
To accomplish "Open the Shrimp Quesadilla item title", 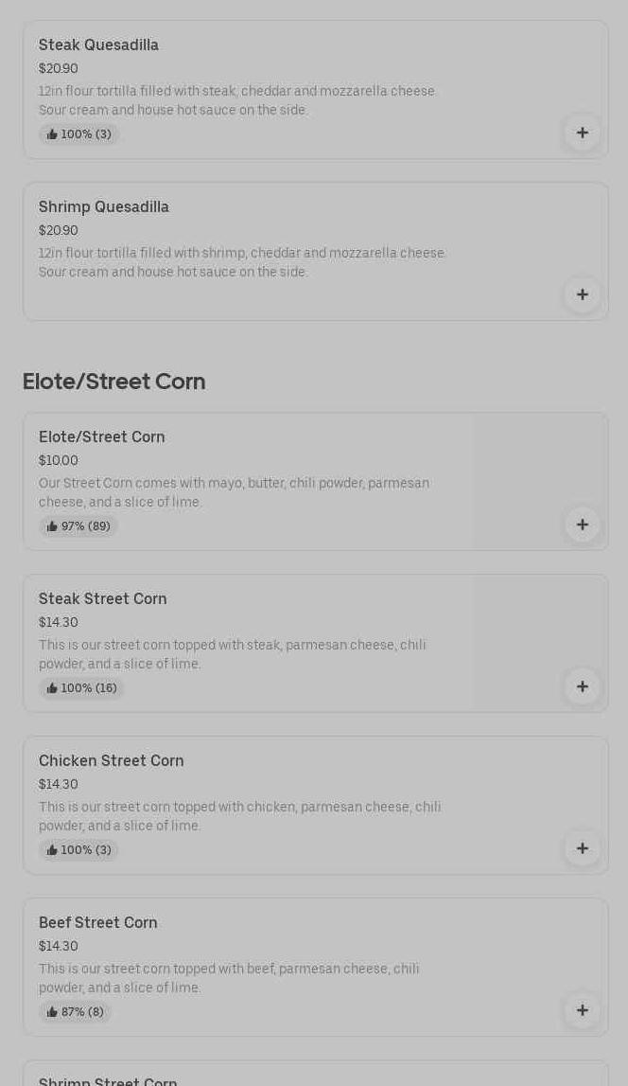I will point(104,206).
